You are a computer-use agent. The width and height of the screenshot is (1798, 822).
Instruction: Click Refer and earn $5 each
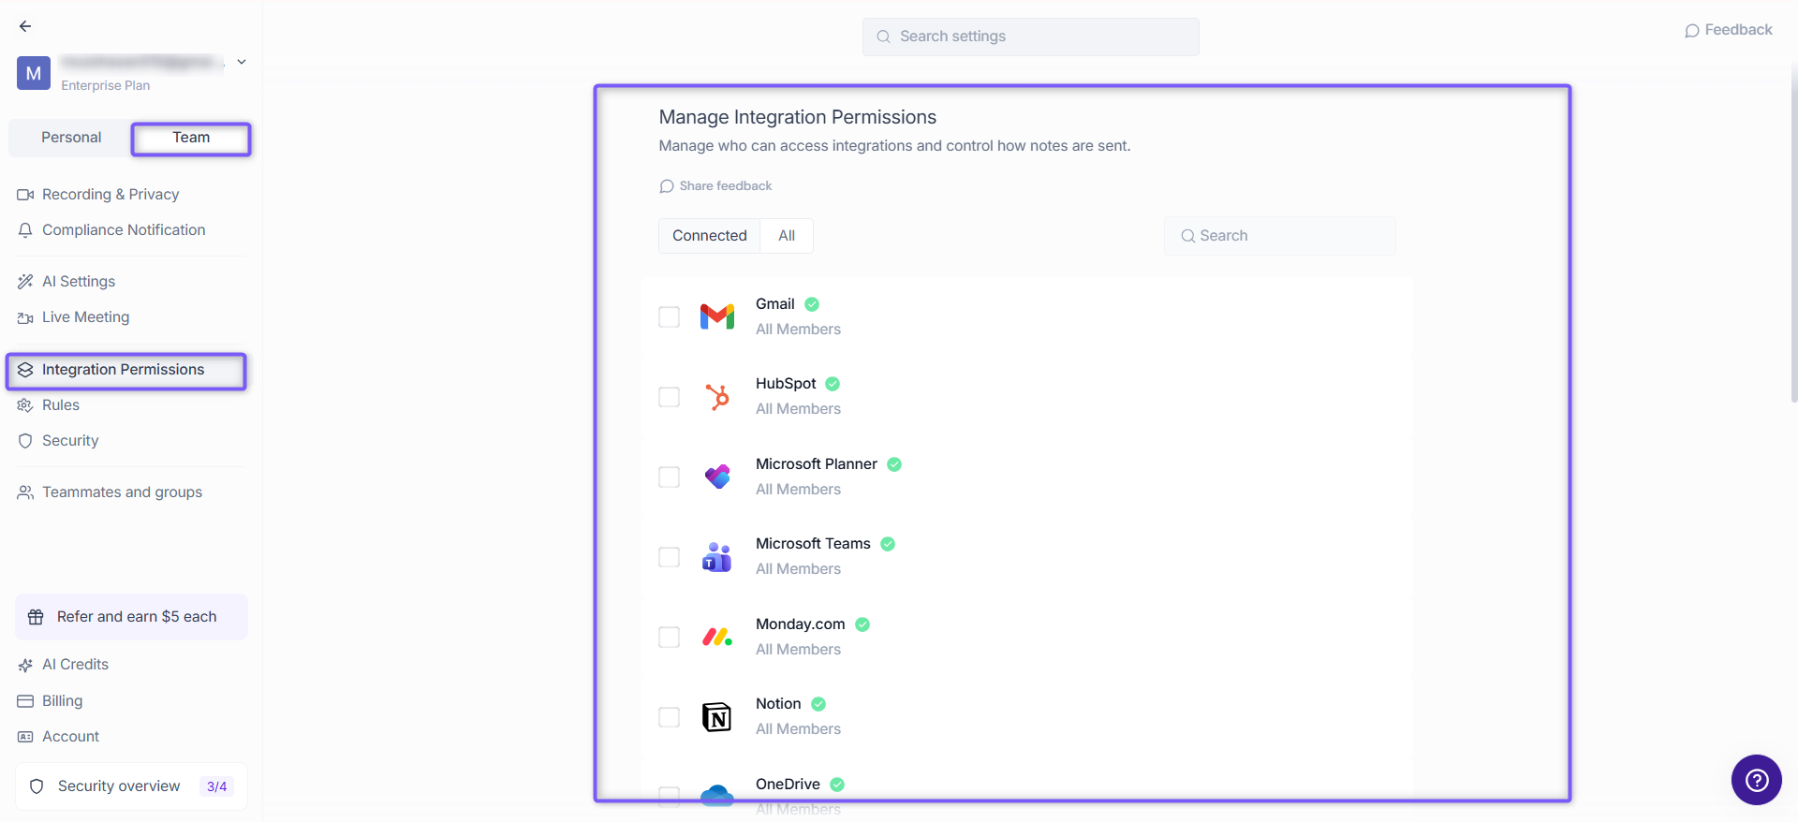131,617
